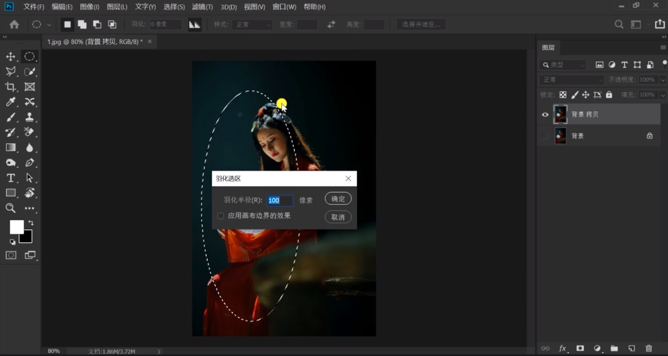The image size is (668, 356).
Task: Click the add layer mask icon
Action: pyautogui.click(x=580, y=349)
